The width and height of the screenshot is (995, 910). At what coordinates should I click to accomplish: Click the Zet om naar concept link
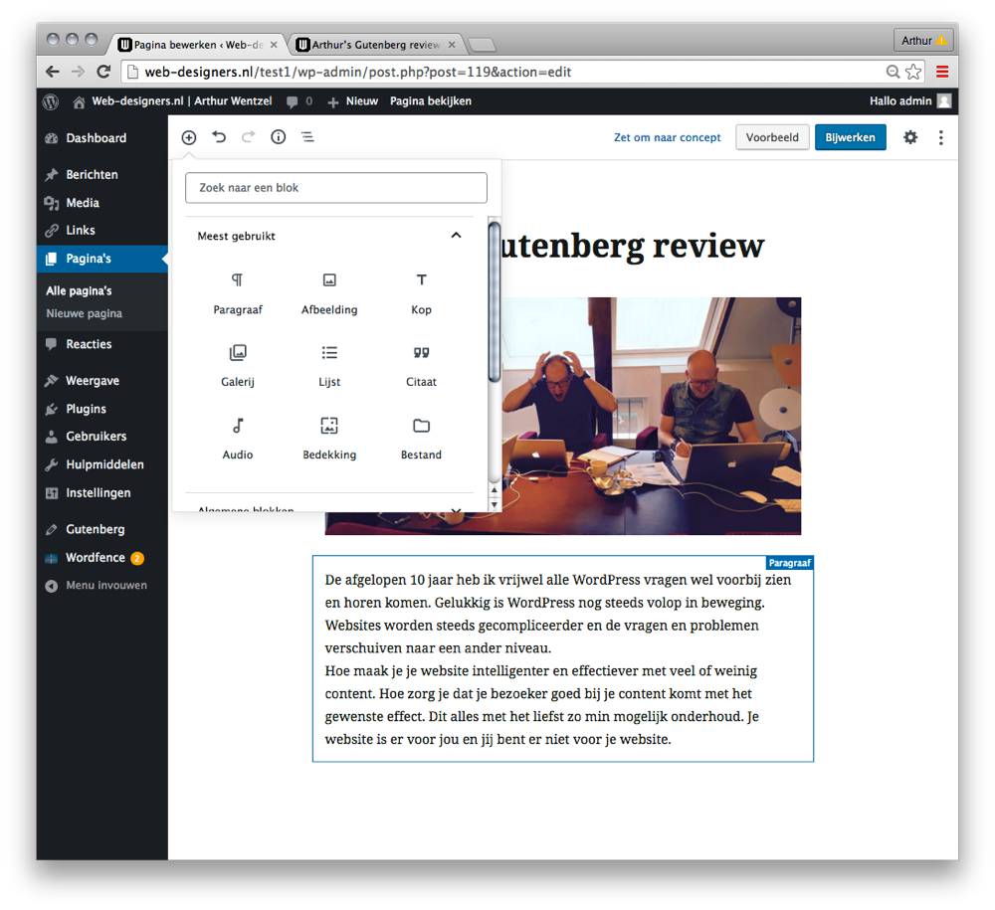pos(667,137)
